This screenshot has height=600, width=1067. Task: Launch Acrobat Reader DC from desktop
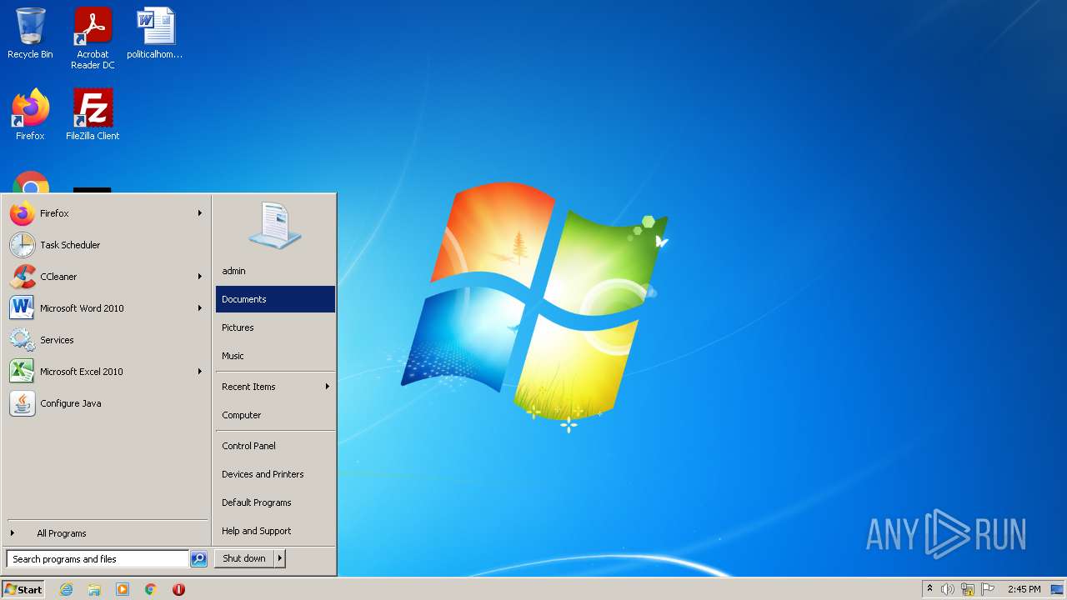[x=93, y=38]
